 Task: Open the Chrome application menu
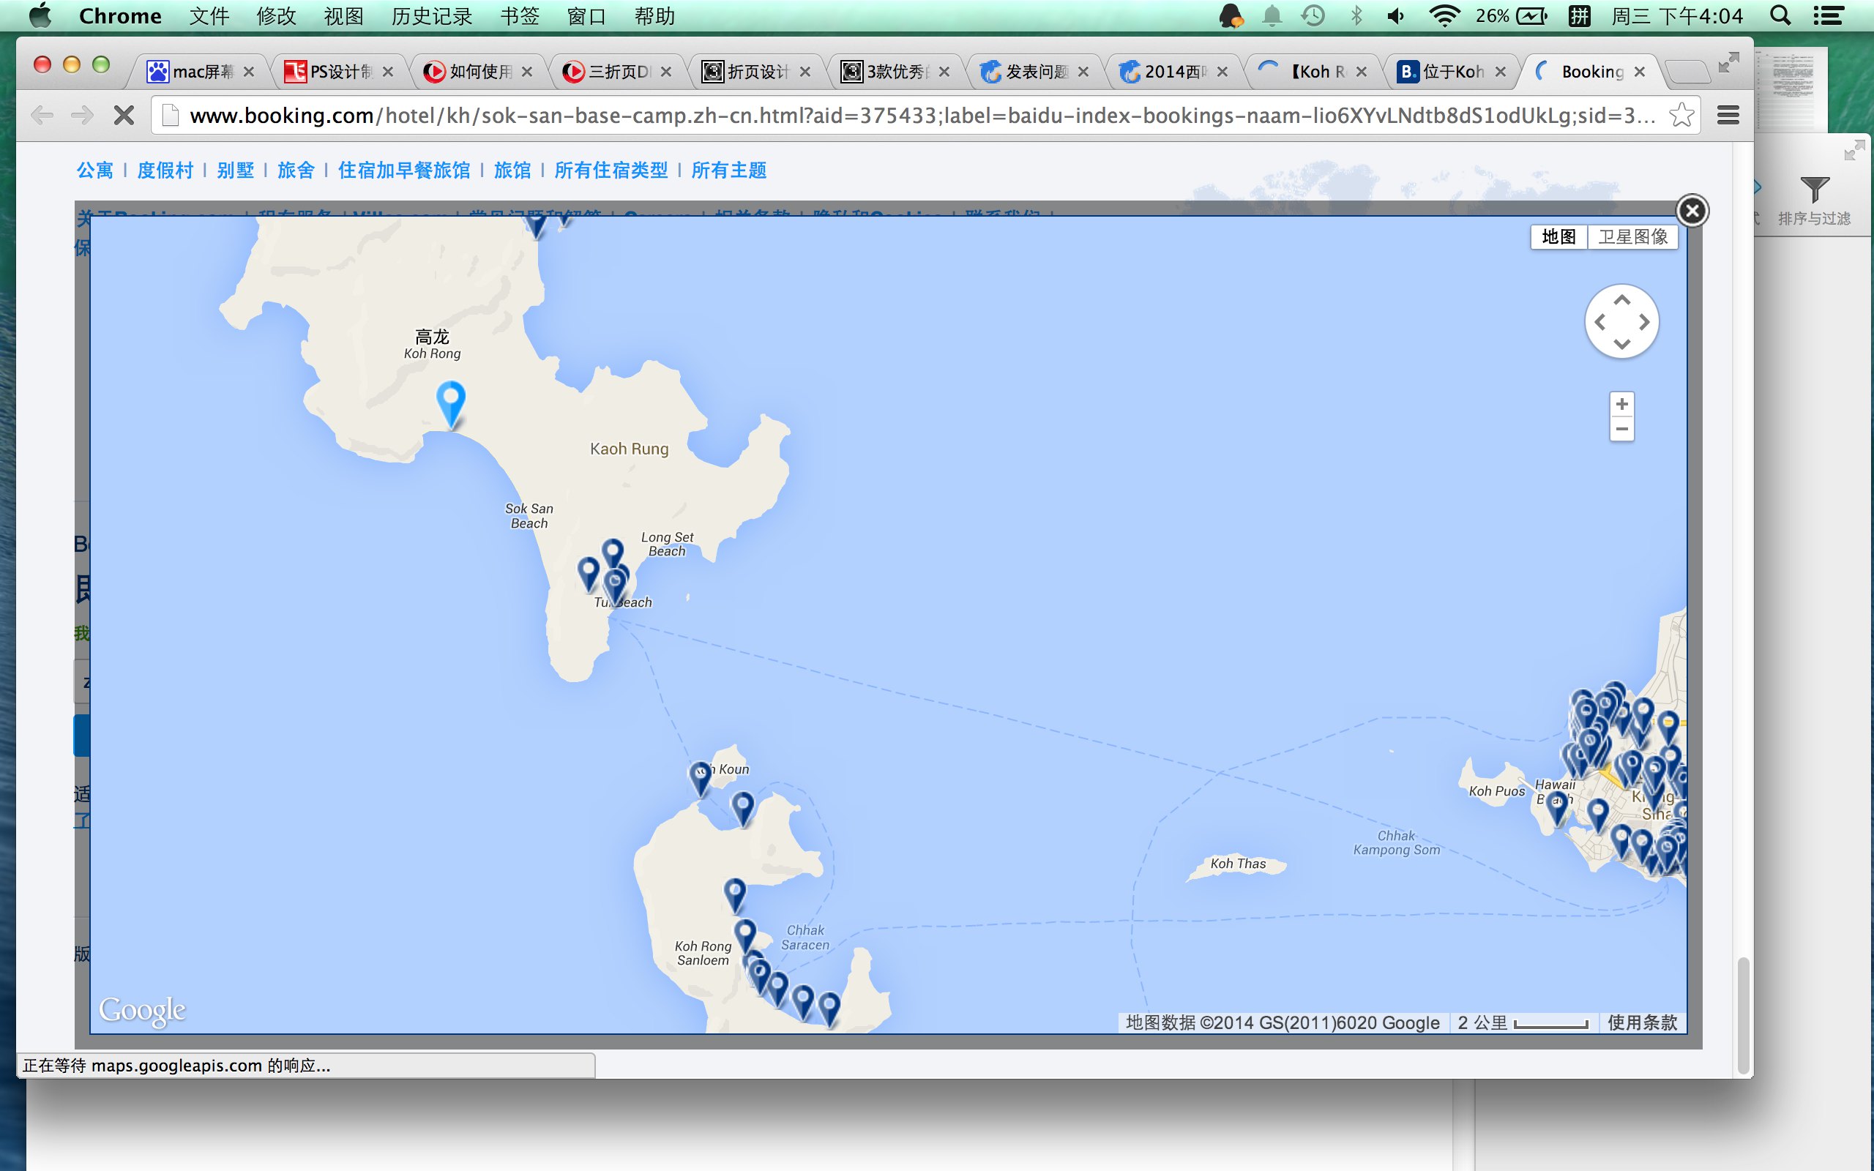(x=120, y=15)
